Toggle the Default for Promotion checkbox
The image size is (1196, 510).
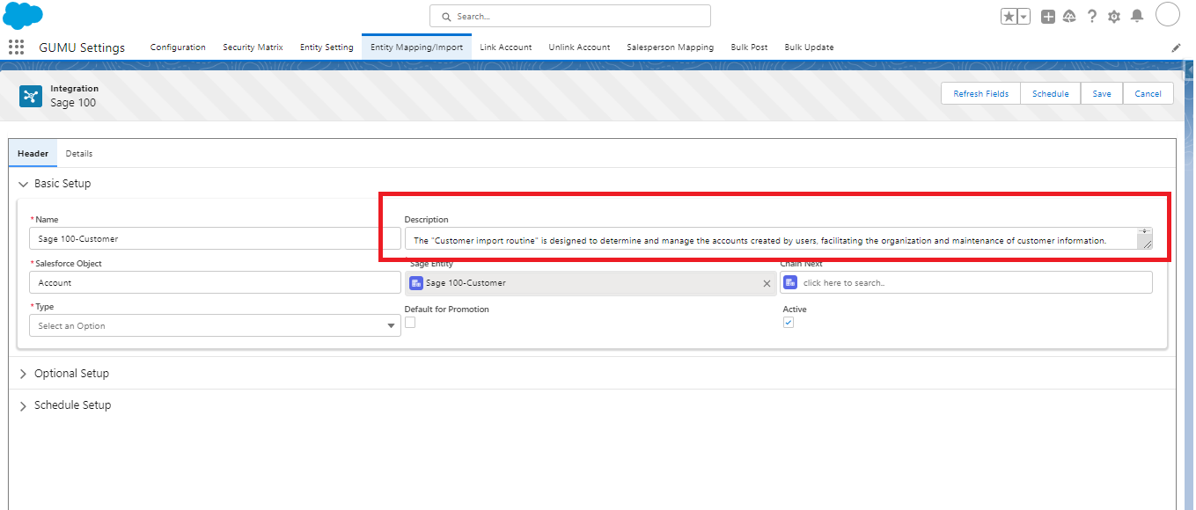tap(410, 323)
